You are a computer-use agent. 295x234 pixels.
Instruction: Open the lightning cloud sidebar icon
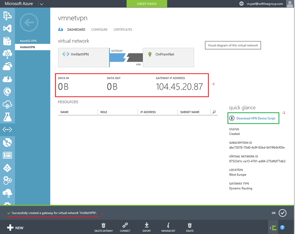(7, 79)
